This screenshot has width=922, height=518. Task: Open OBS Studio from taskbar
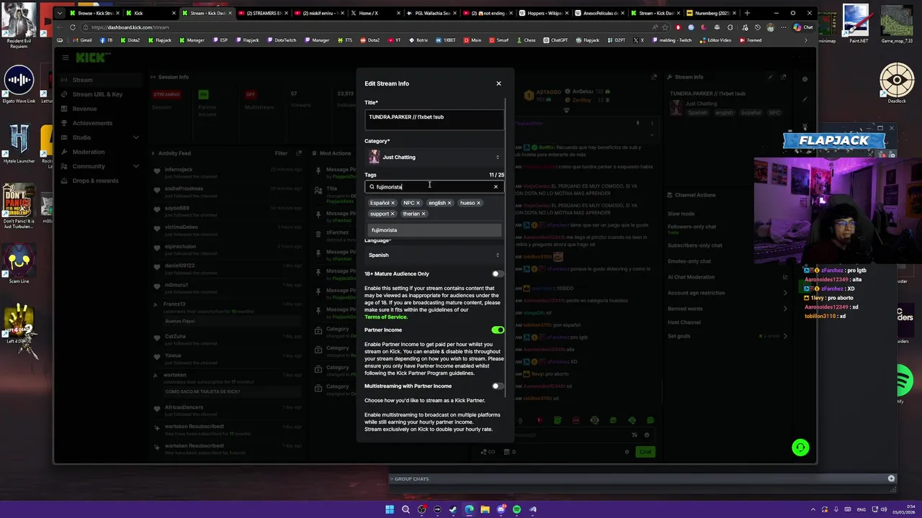click(421, 509)
